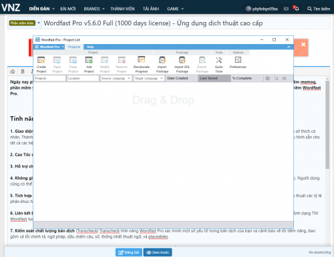Click the Date Created column header
Screen dimensions: 334x257
point(181,78)
